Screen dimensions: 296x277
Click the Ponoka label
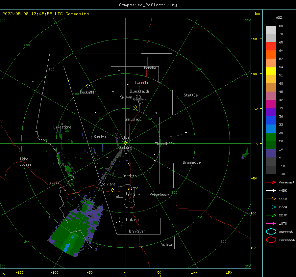pyautogui.click(x=150, y=68)
